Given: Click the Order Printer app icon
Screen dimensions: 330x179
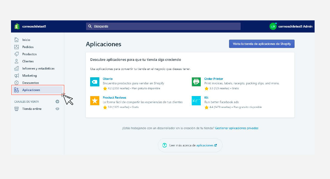Looking at the screenshot, I should (196, 82).
